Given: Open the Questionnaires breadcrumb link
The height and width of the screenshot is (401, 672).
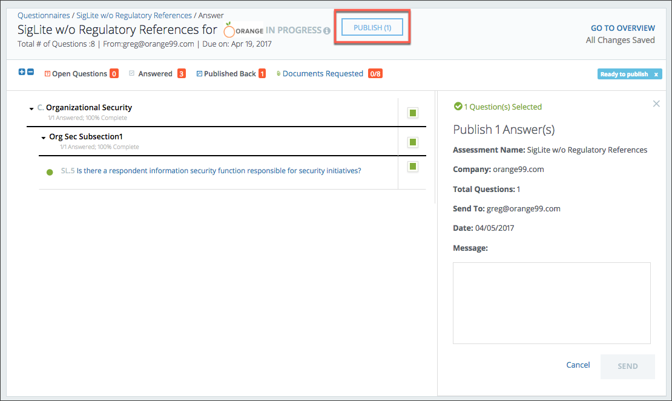Looking at the screenshot, I should pyautogui.click(x=44, y=15).
